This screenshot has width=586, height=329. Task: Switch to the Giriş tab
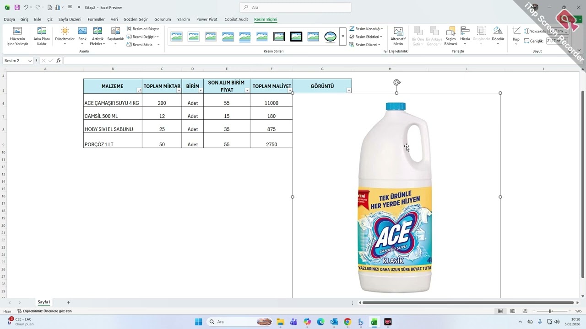(24, 19)
